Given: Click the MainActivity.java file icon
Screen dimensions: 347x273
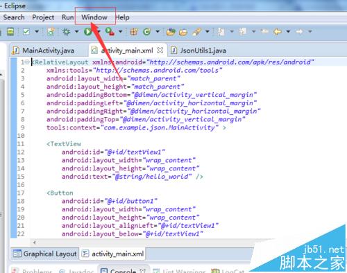Looking at the screenshot, I should click(x=15, y=50).
